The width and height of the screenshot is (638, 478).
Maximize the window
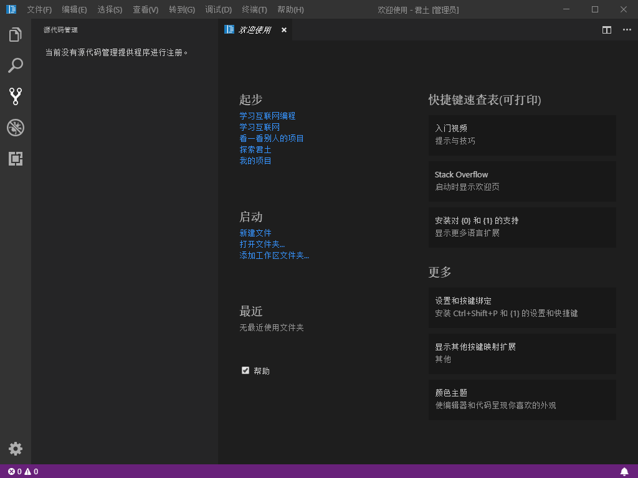(595, 9)
